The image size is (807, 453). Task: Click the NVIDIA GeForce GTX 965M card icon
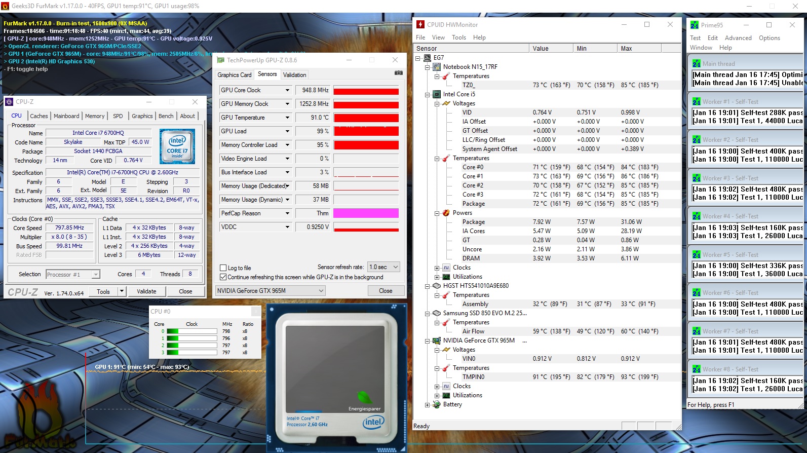coord(437,341)
